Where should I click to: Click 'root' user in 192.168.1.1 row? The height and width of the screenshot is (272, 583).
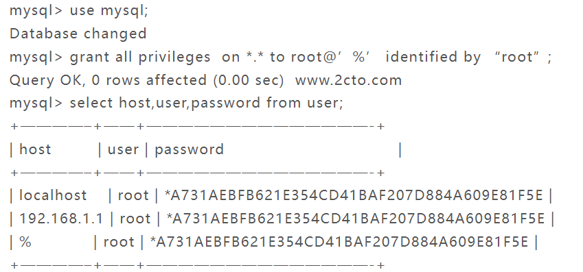coord(135,219)
